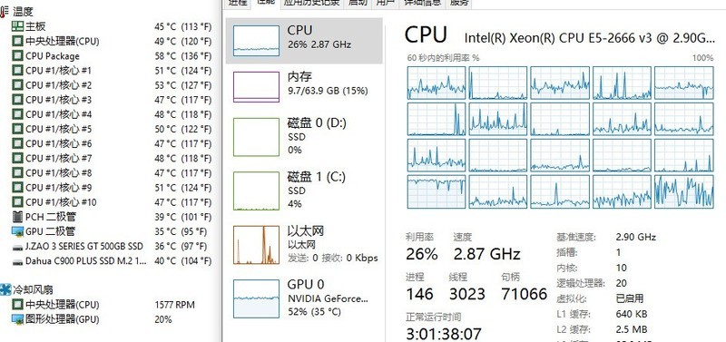Click the 主板 motherboard sensor icon
726x342 pixels.
(x=17, y=26)
